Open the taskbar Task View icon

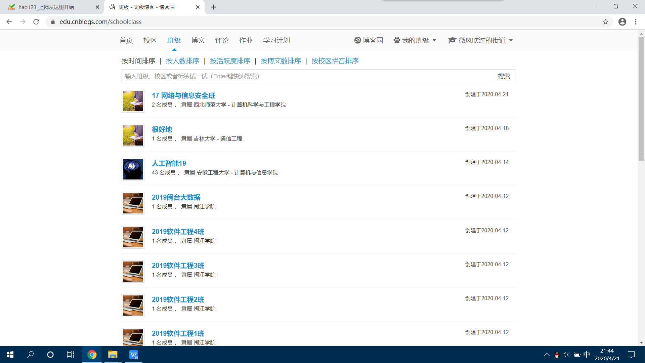(70, 355)
